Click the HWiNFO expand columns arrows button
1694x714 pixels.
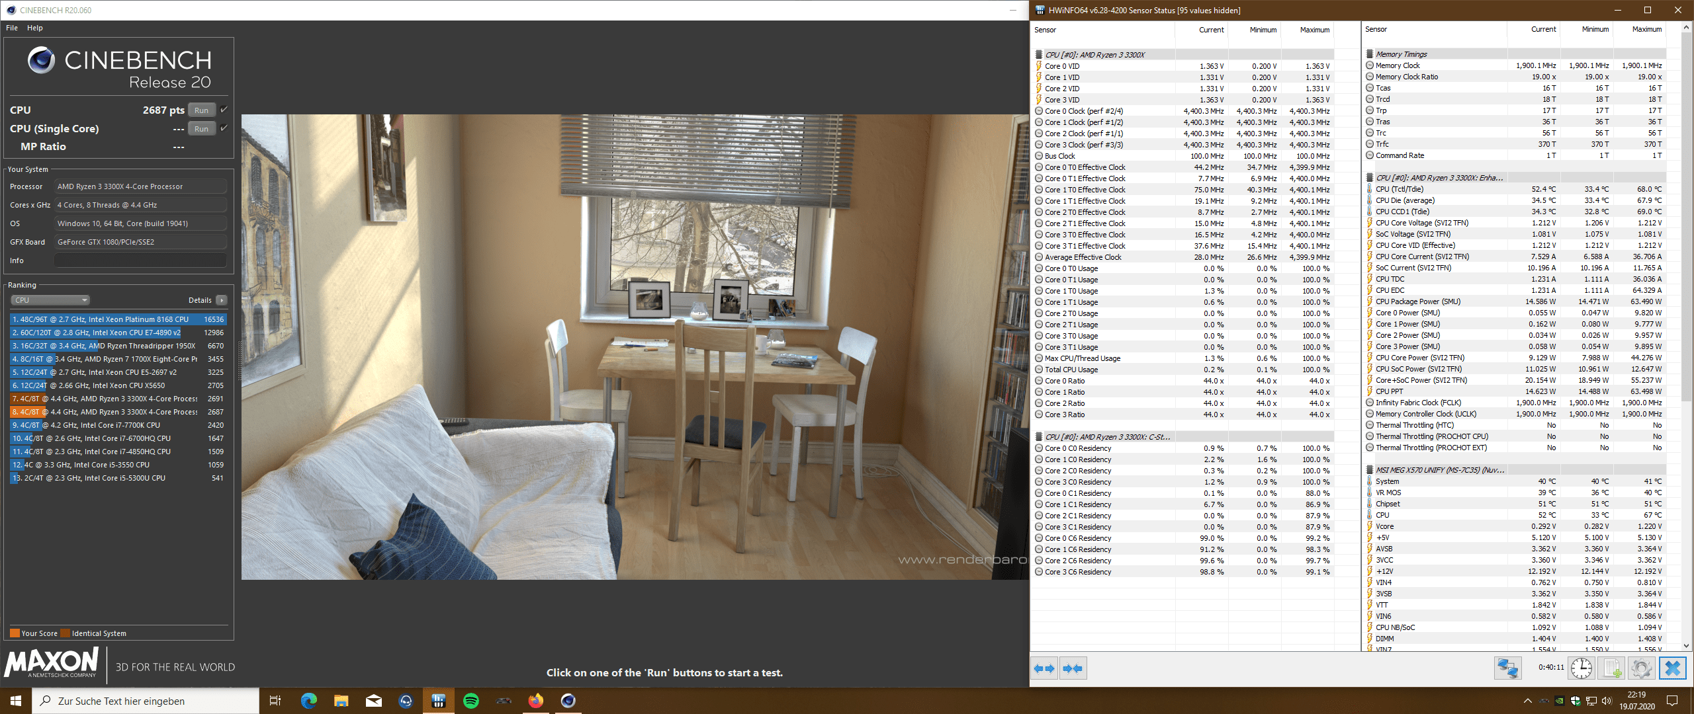coord(1044,668)
